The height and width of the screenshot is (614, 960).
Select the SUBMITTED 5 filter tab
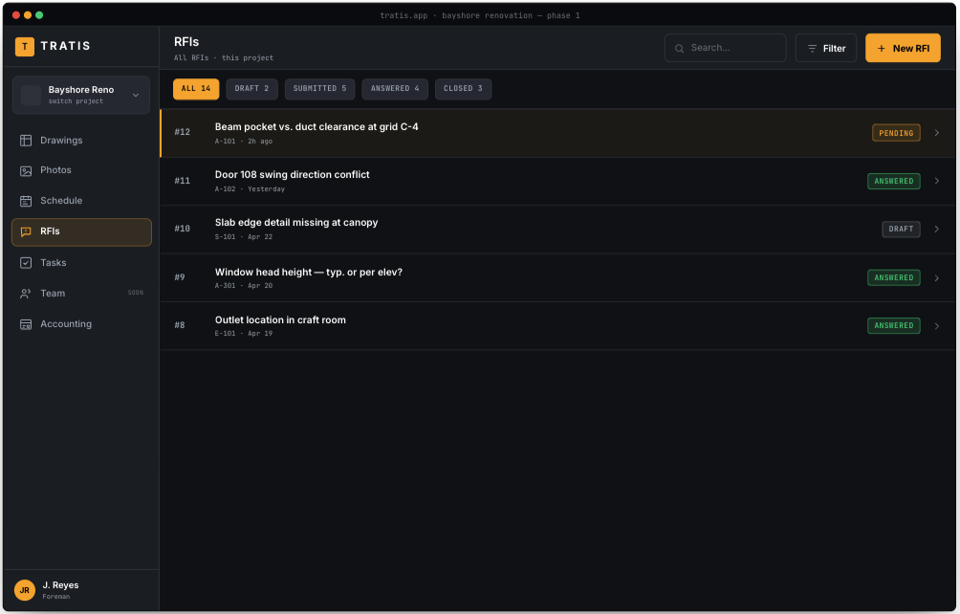coord(319,89)
